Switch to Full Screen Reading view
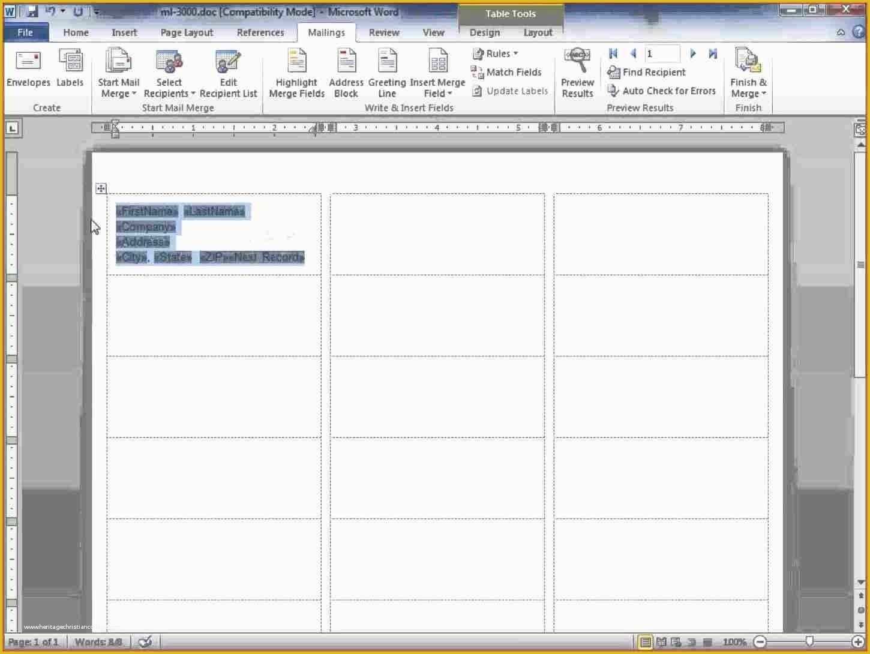The width and height of the screenshot is (870, 654). point(661,642)
